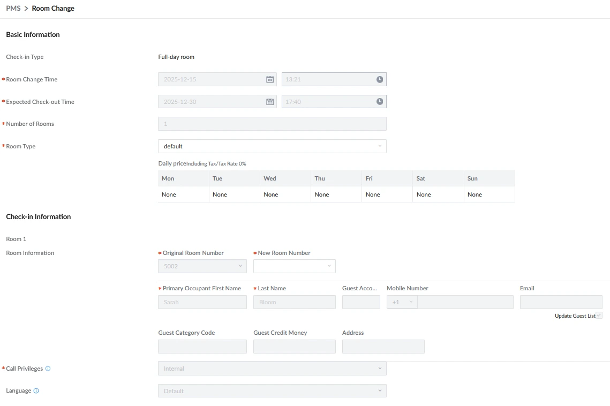This screenshot has width=610, height=406.
Task: Expand the New Room Number dropdown
Action: pyautogui.click(x=294, y=266)
